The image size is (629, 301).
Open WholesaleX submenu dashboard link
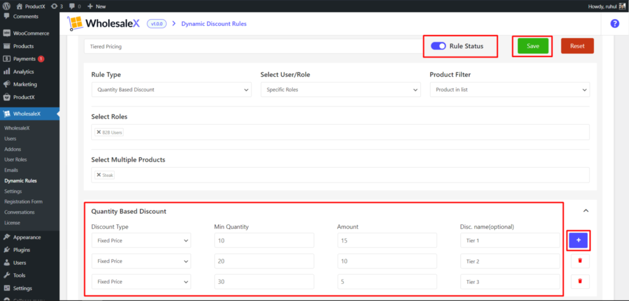17,128
